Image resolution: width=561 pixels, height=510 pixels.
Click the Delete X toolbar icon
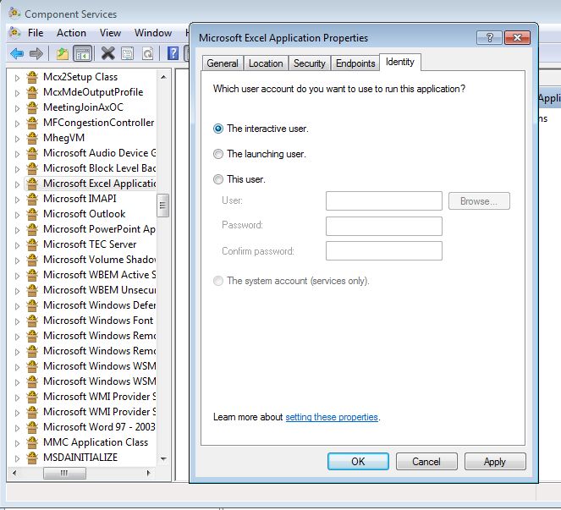pyautogui.click(x=107, y=53)
